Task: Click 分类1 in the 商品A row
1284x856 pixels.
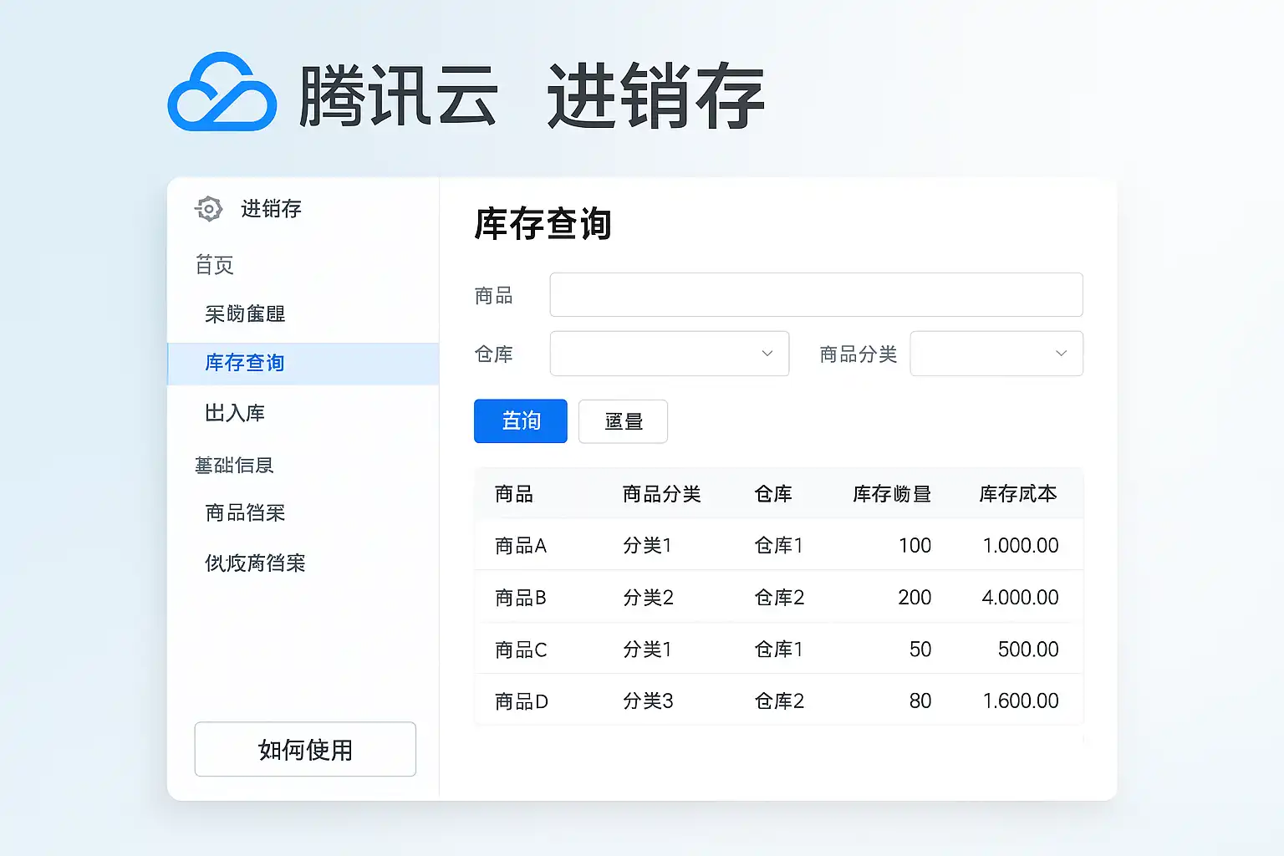Action: point(647,546)
